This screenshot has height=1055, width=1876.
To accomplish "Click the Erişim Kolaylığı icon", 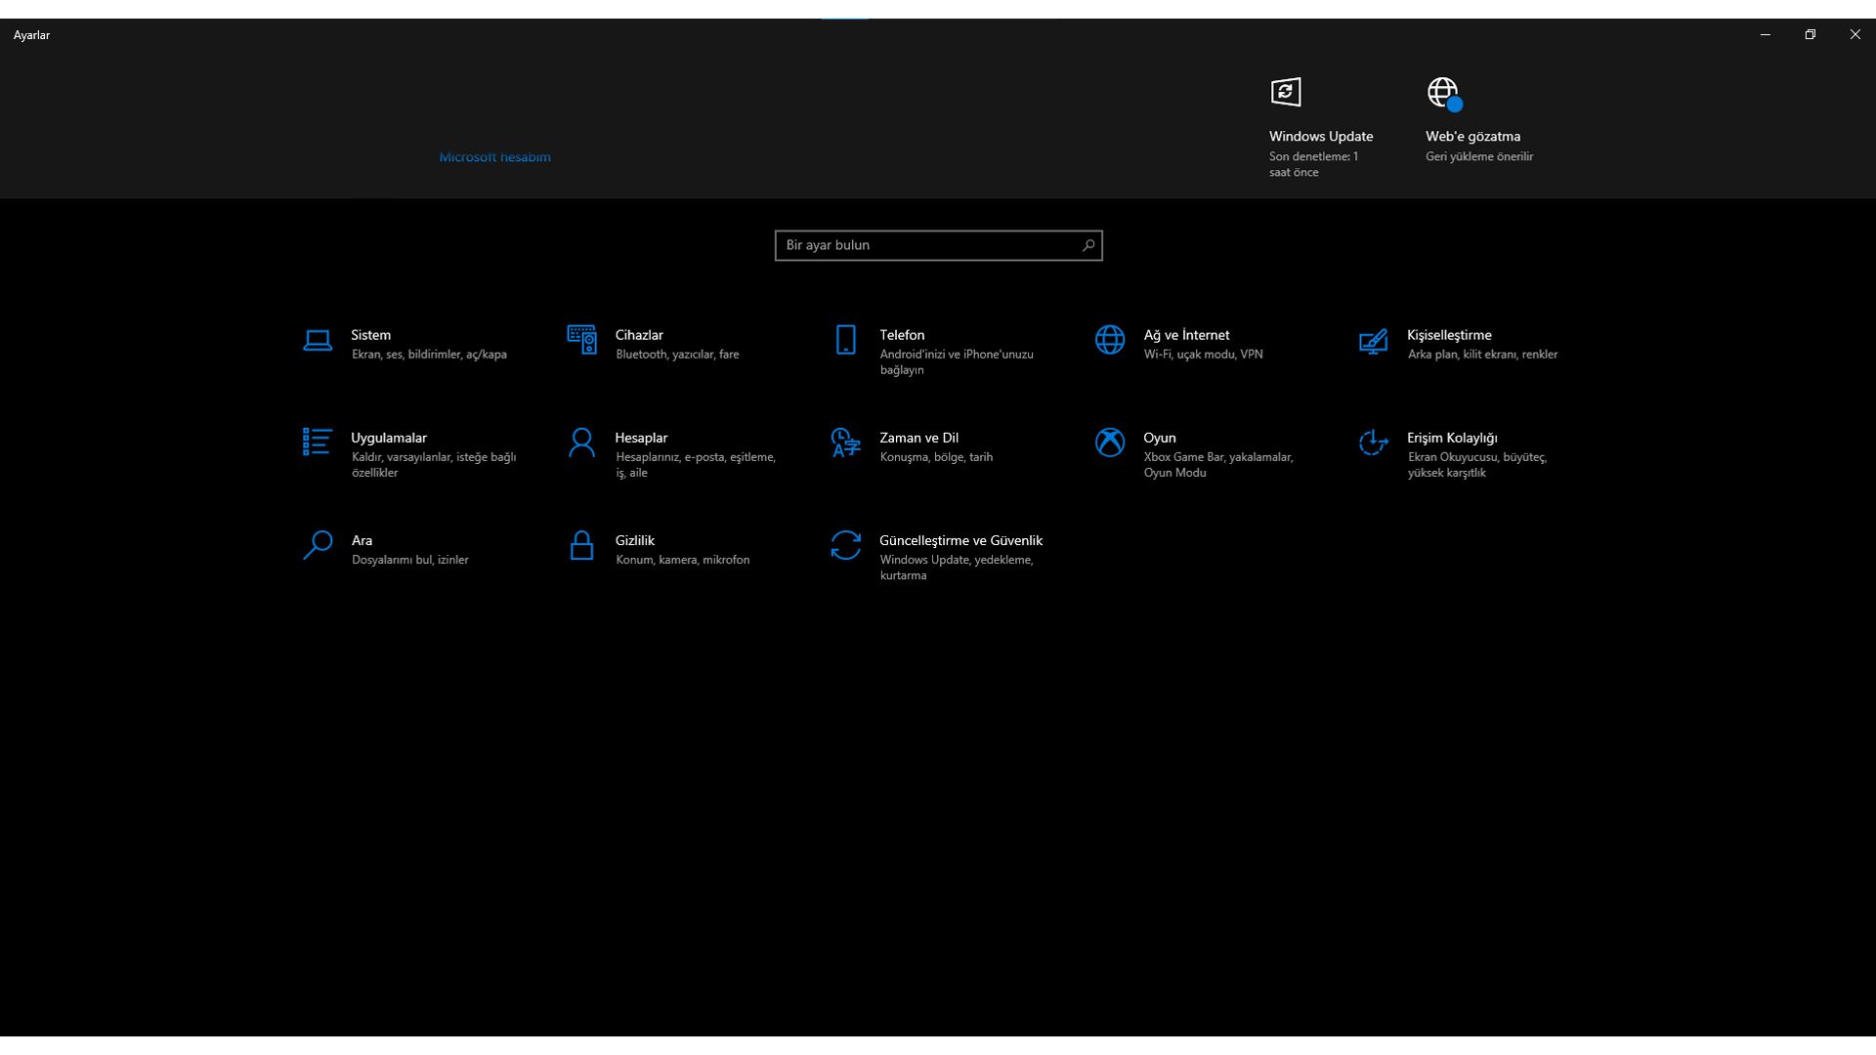I will point(1373,443).
